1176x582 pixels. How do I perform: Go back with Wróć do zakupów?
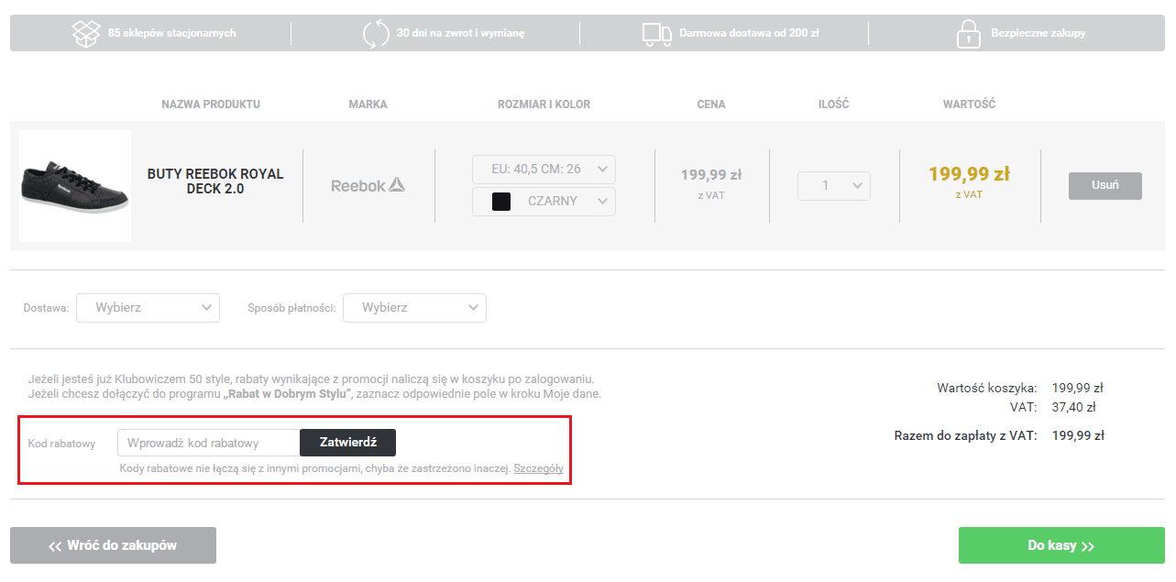pyautogui.click(x=113, y=545)
